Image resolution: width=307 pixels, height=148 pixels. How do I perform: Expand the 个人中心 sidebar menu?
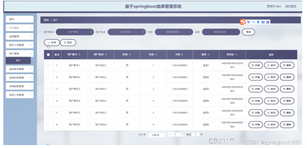tap(20, 28)
